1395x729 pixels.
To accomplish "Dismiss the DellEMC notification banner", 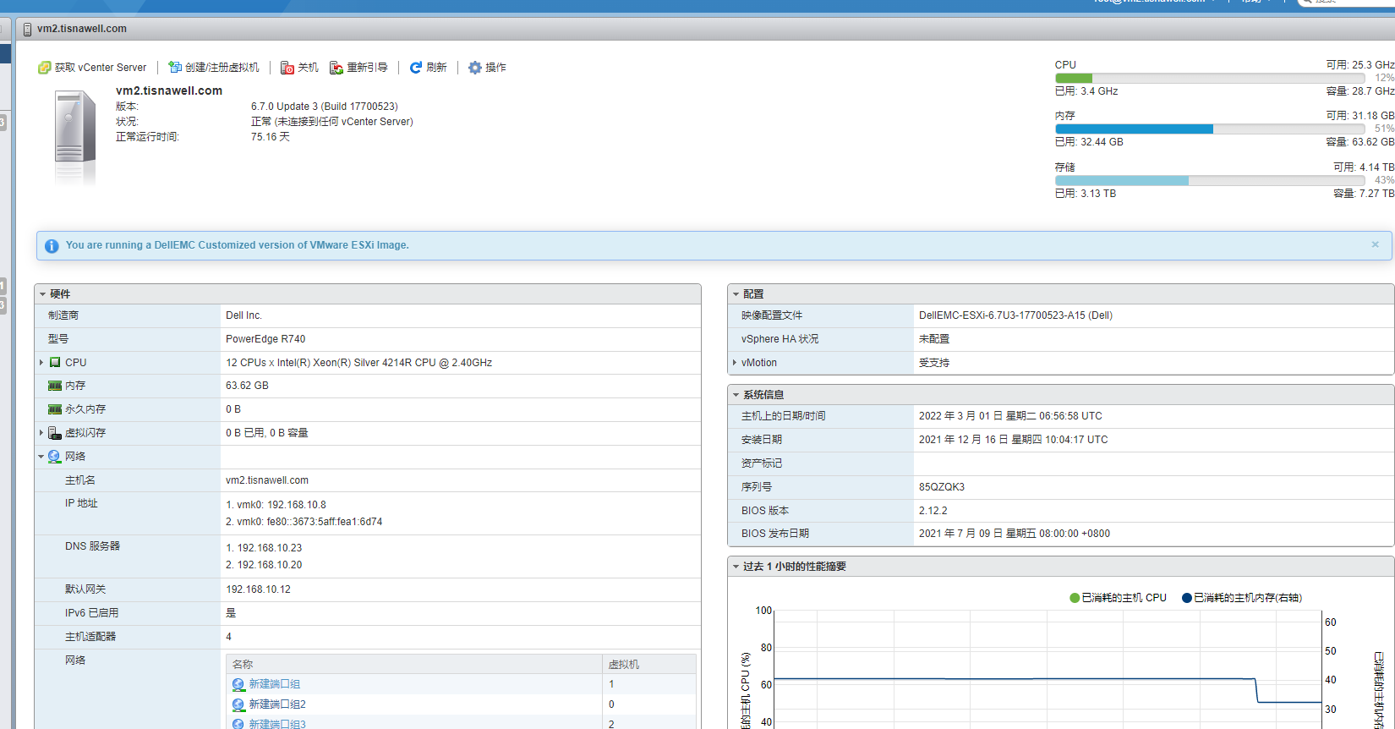I will tap(1375, 244).
